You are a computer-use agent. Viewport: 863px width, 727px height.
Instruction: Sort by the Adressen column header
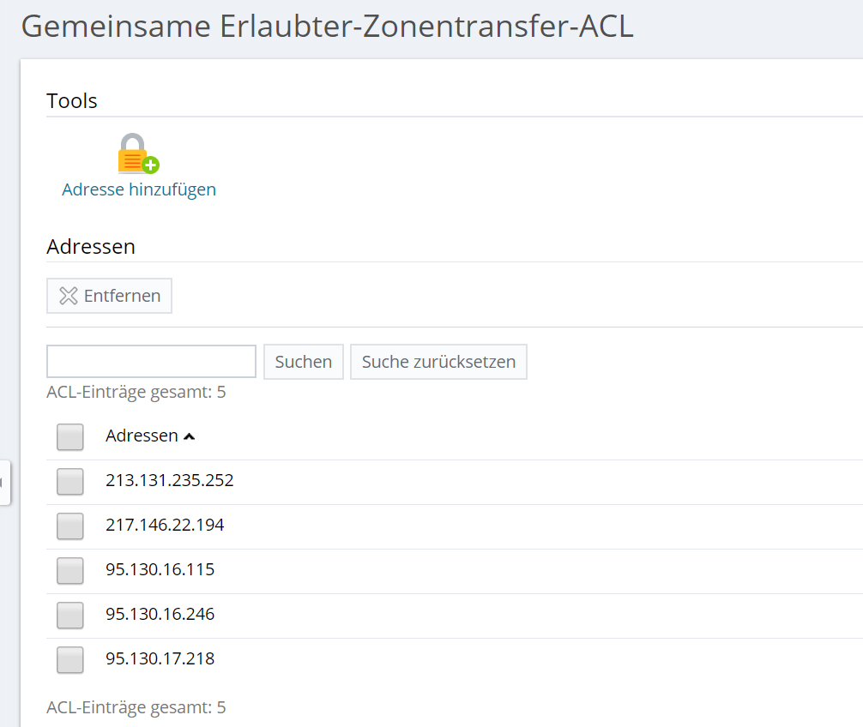coord(150,436)
